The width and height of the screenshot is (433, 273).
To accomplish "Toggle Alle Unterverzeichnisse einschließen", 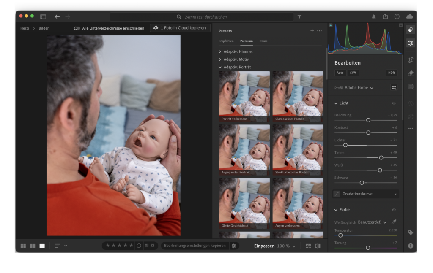I will (x=77, y=28).
